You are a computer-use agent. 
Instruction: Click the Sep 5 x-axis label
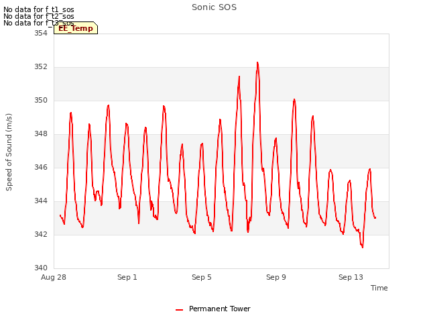(x=202, y=277)
